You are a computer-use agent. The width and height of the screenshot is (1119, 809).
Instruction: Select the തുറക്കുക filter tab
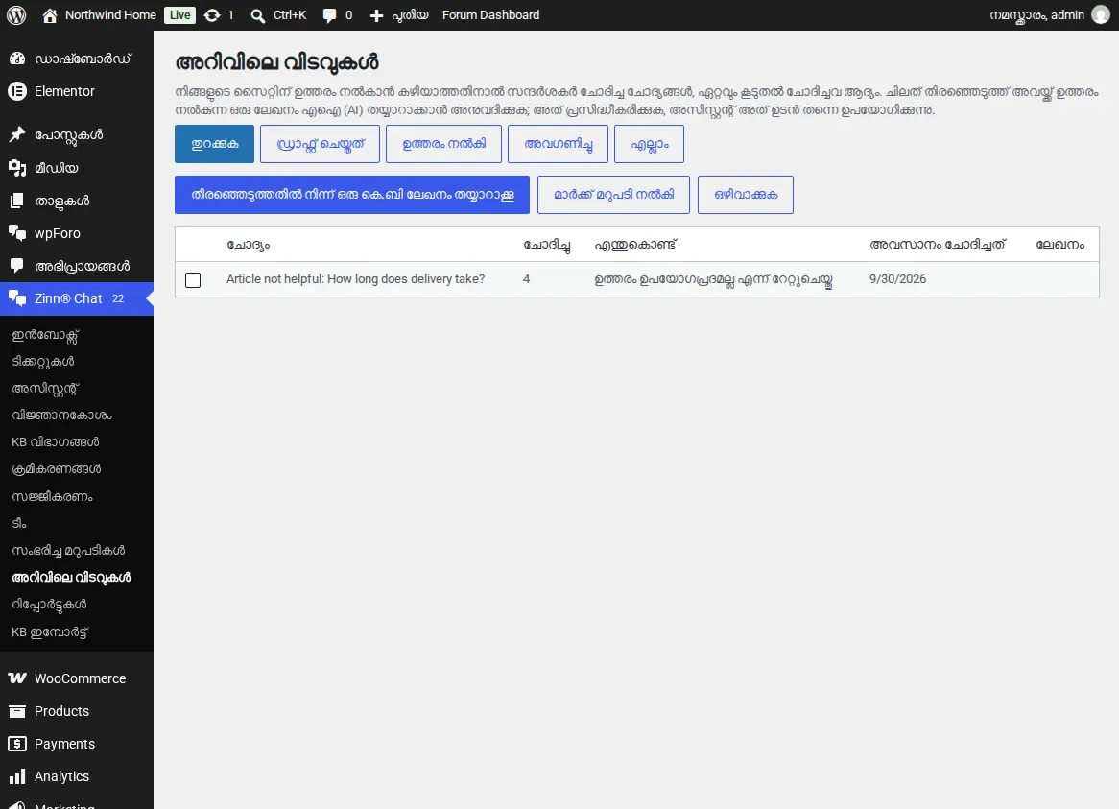pos(214,144)
